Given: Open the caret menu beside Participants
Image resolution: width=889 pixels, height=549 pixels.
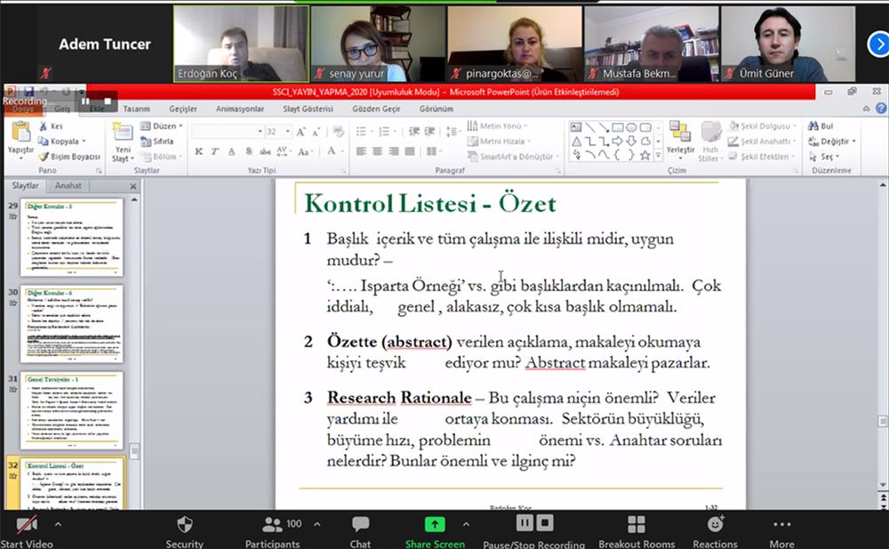Looking at the screenshot, I should [x=317, y=524].
